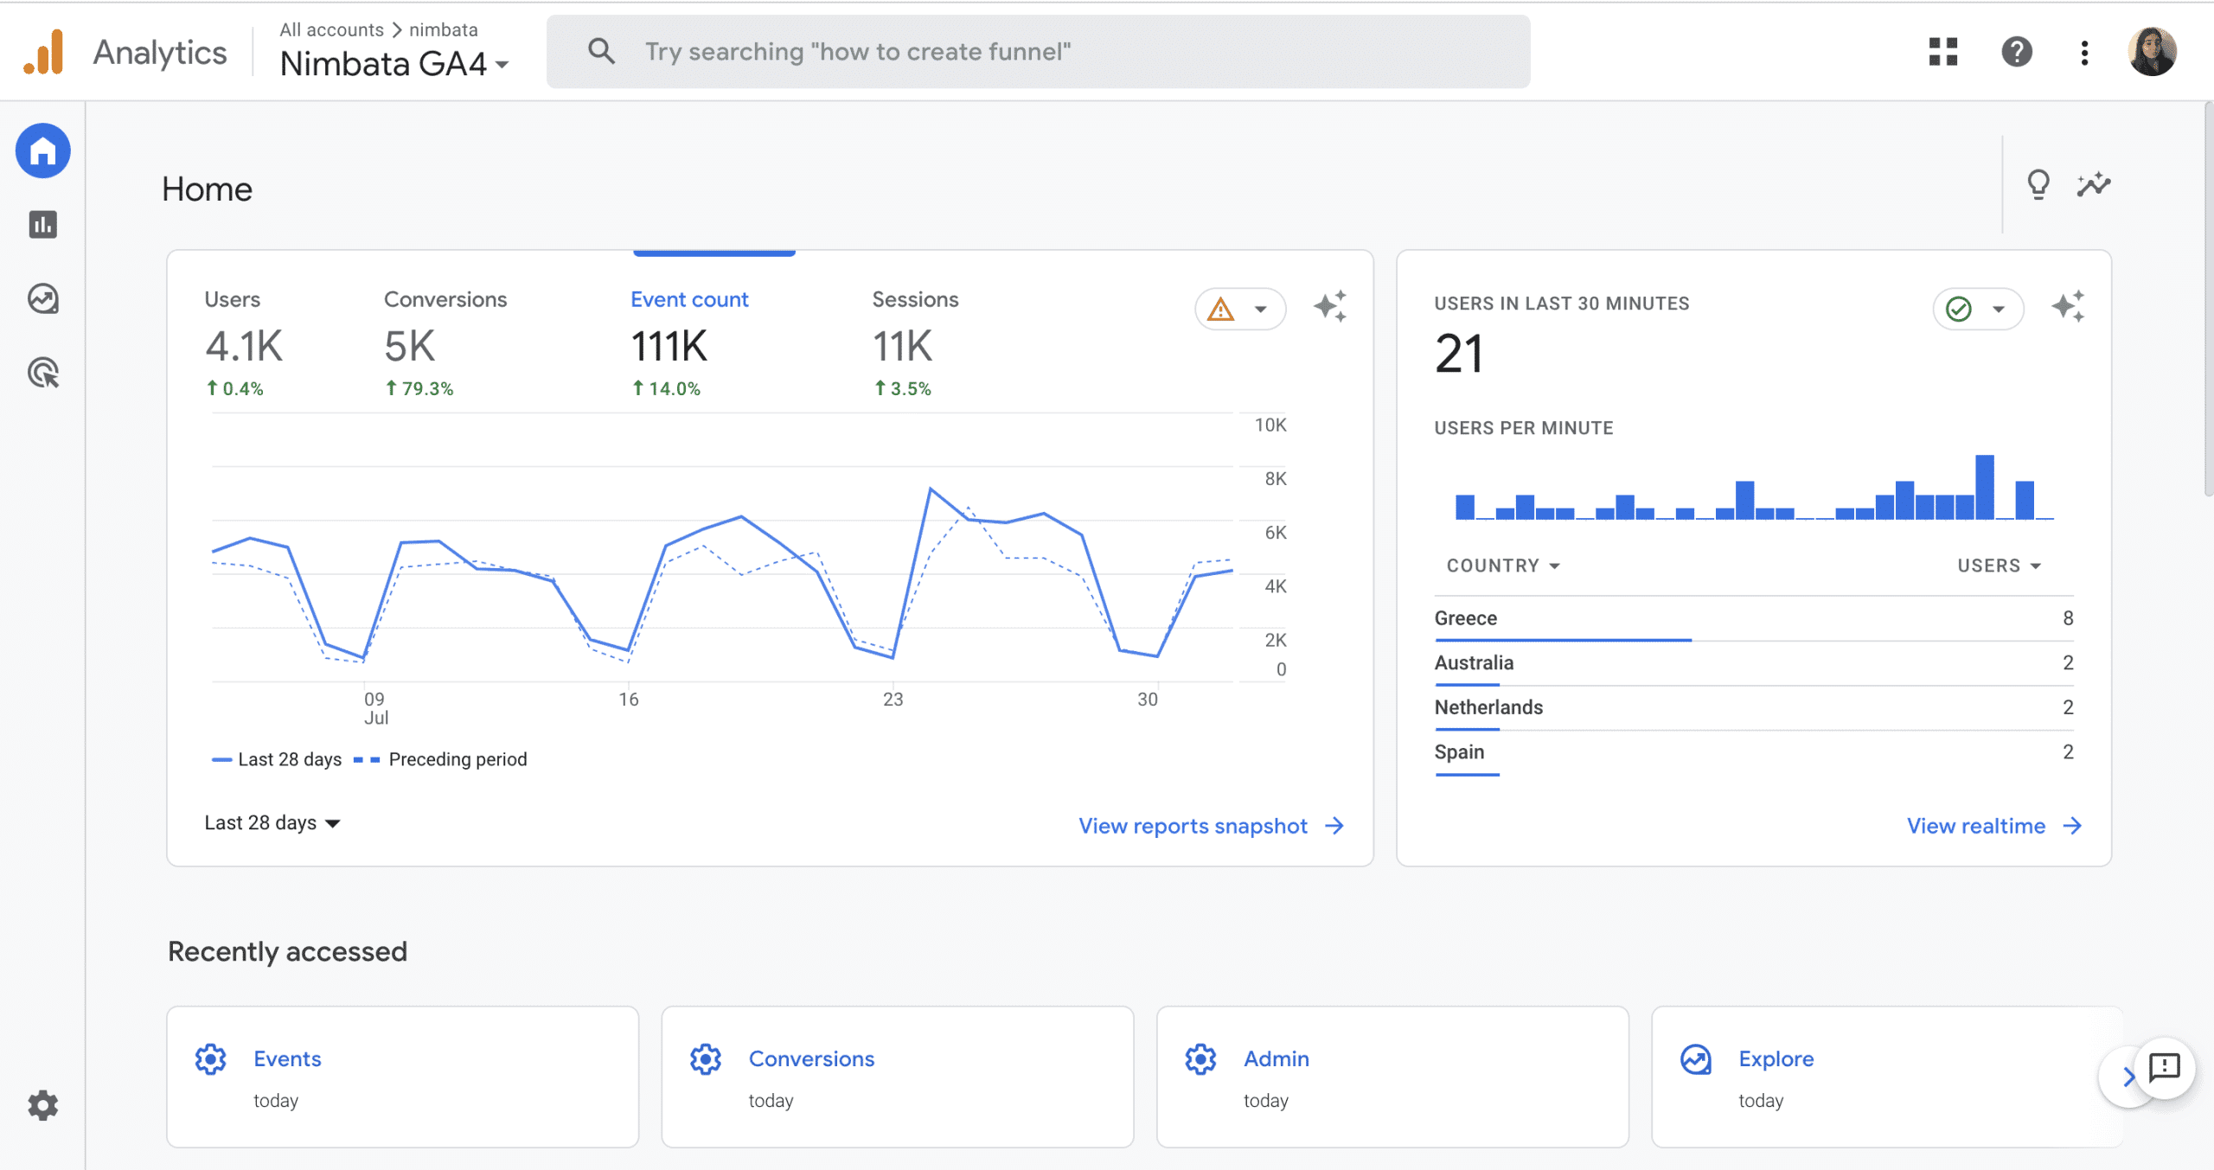Open the Explore recently accessed card
The width and height of the screenshot is (2214, 1170).
pyautogui.click(x=1887, y=1077)
